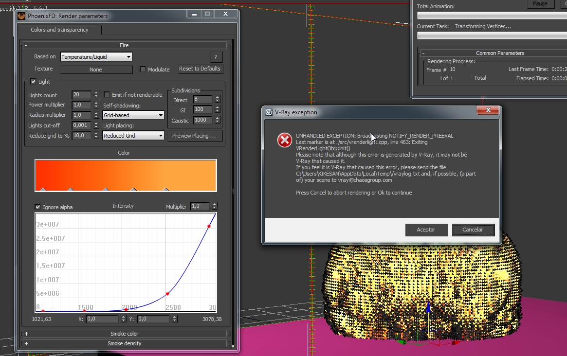Click the Intensity Multiplier spinner
This screenshot has height=356, width=567.
[x=215, y=206]
